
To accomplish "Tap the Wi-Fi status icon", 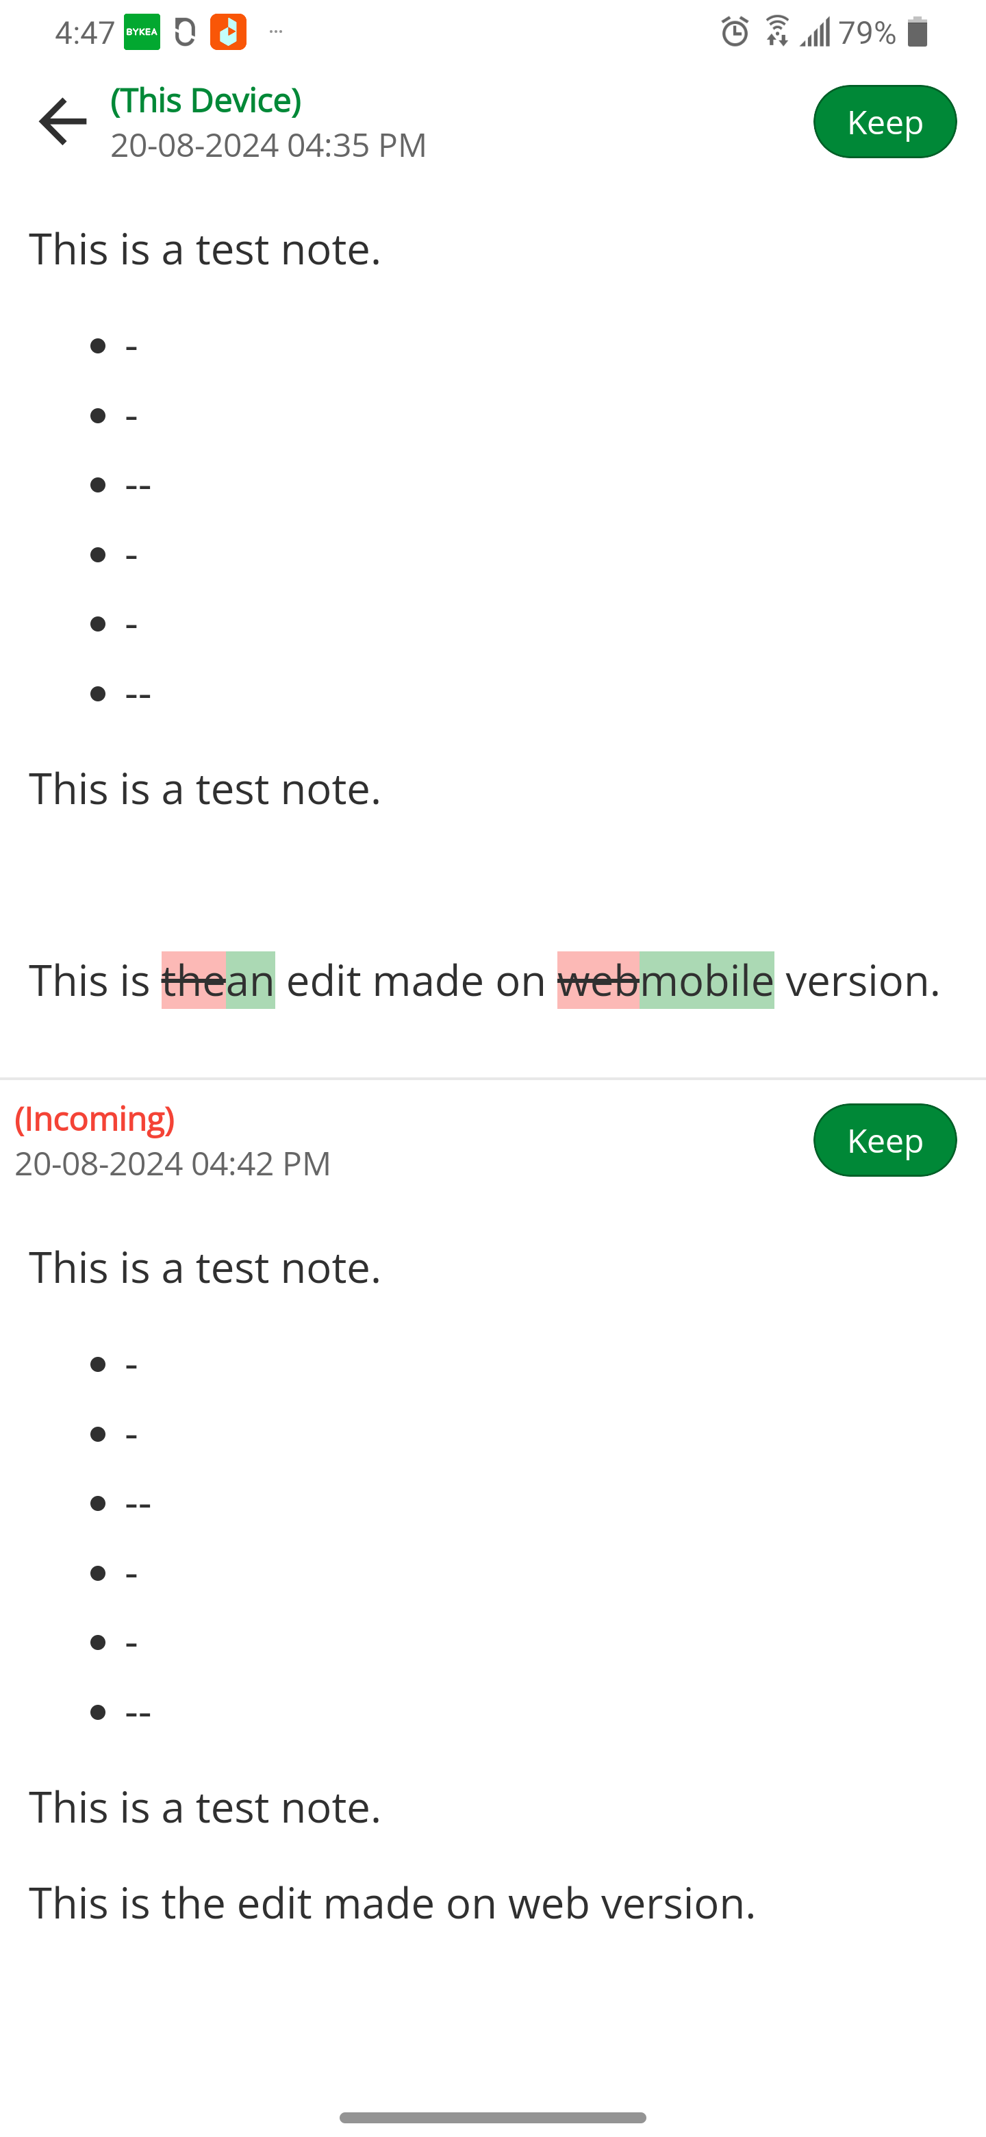I will click(777, 32).
